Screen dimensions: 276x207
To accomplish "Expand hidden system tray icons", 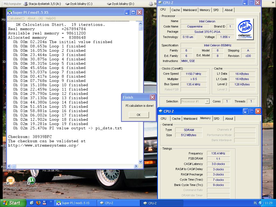I will (x=261, y=203).
